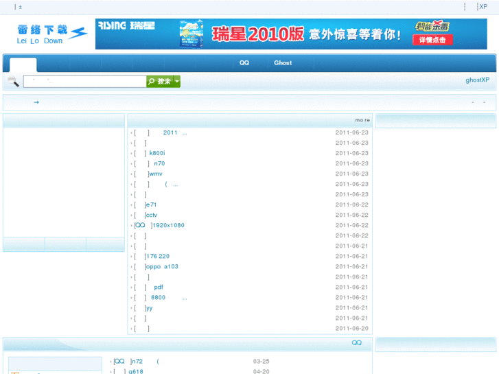The height and width of the screenshot is (374, 499).
Task: Open the 1920x1080 article link
Action: tap(169, 225)
